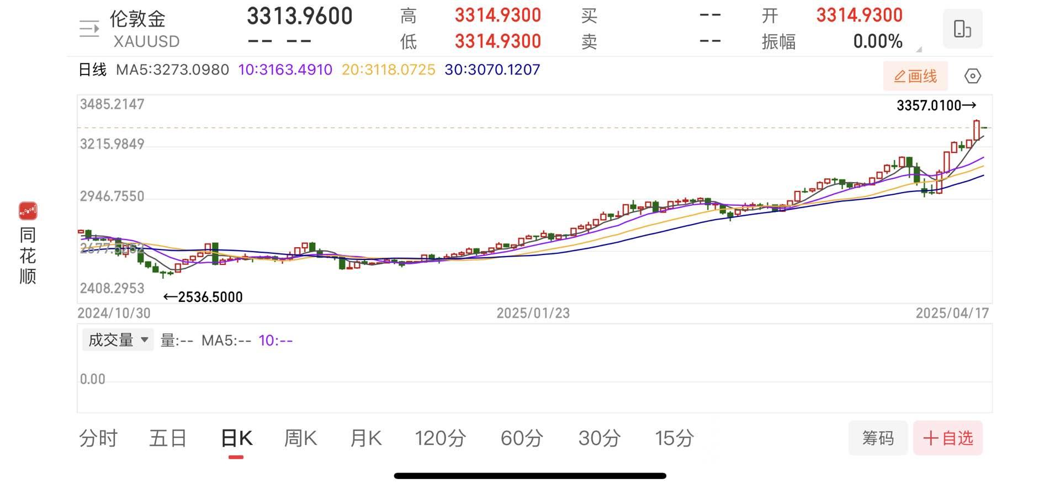The height and width of the screenshot is (489, 1060).
Task: Tap the 2025/04/17 end date label
Action: click(x=952, y=313)
